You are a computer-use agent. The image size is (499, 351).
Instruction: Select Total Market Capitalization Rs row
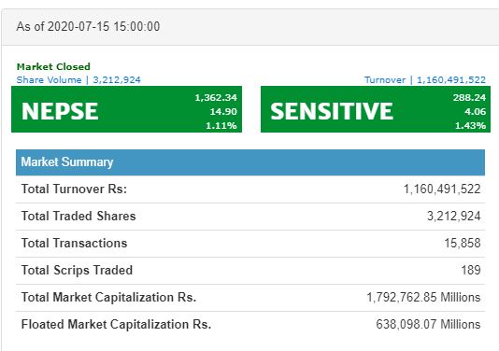tap(250, 297)
